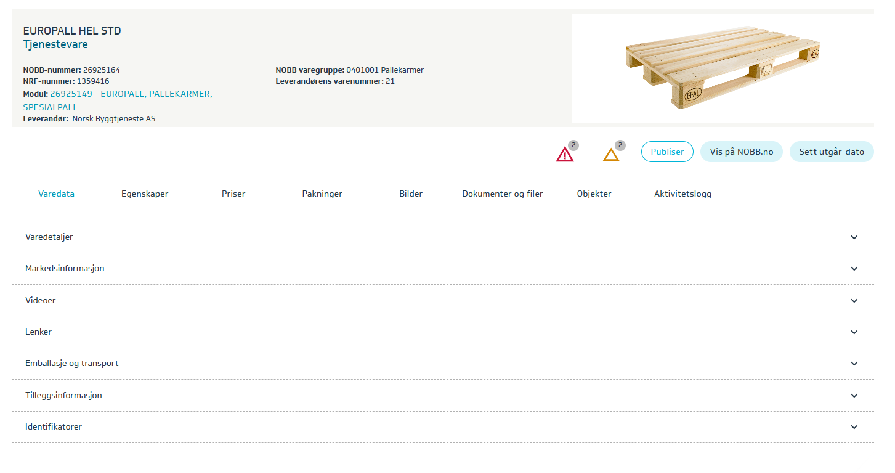Click the red error warning triangle icon
Image resolution: width=895 pixels, height=473 pixels.
565,154
